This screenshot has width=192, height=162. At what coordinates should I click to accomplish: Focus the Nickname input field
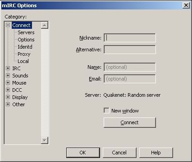130,38
